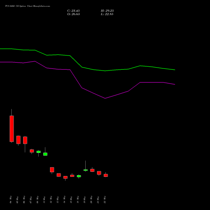Click the chart title text at top left
The image size is (210, 210).
(28, 6)
